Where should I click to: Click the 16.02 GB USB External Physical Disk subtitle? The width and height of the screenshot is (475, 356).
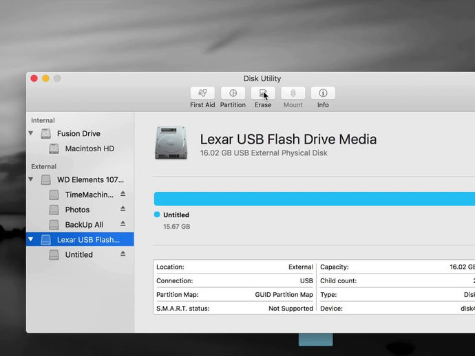tap(264, 153)
